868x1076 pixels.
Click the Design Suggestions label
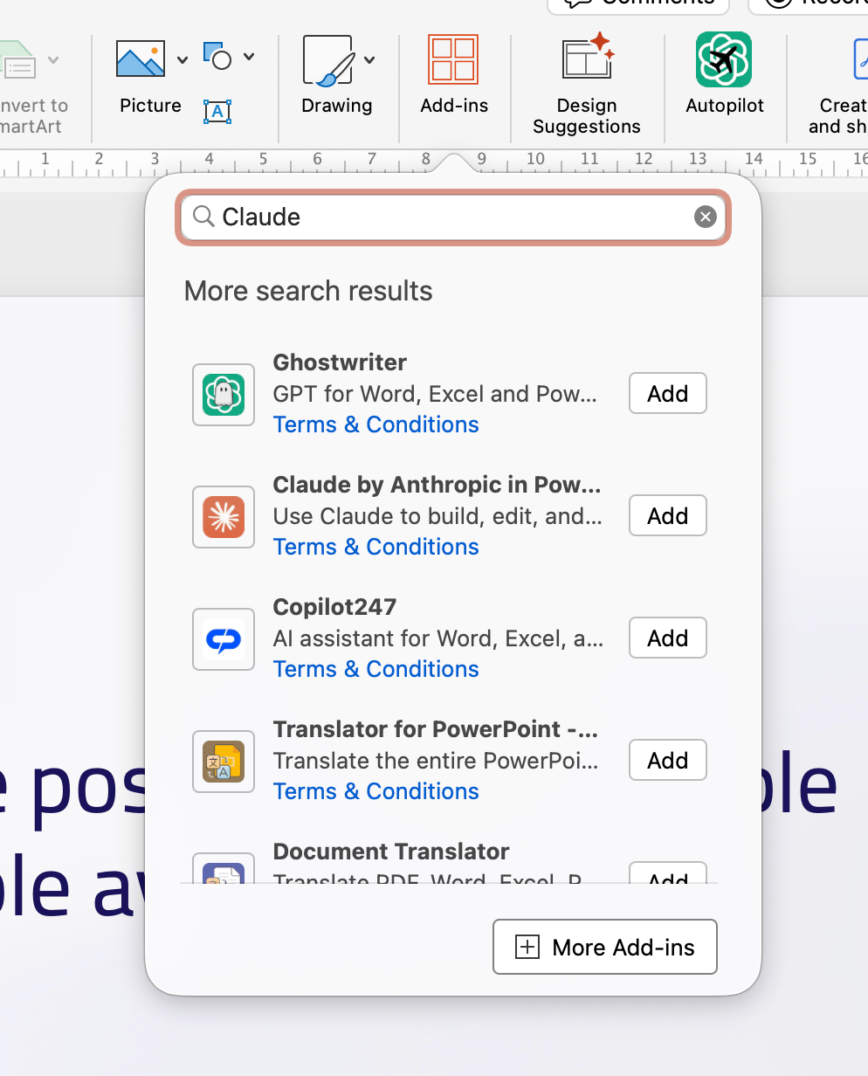(x=587, y=116)
